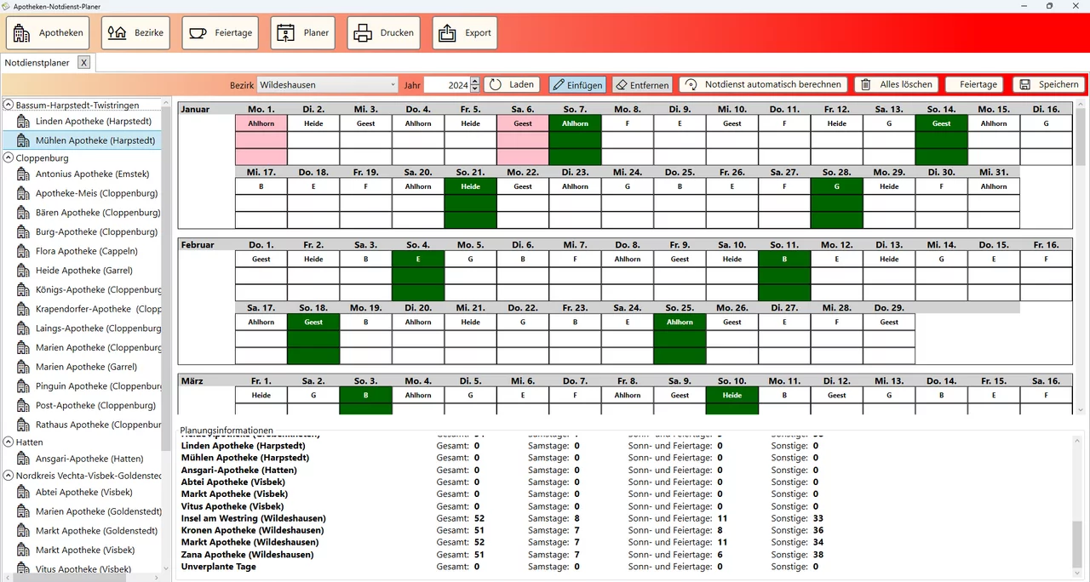Click Bären Apotheke (Cloppenburg) building icon
Screen dimensions: 1090x582
pos(24,213)
